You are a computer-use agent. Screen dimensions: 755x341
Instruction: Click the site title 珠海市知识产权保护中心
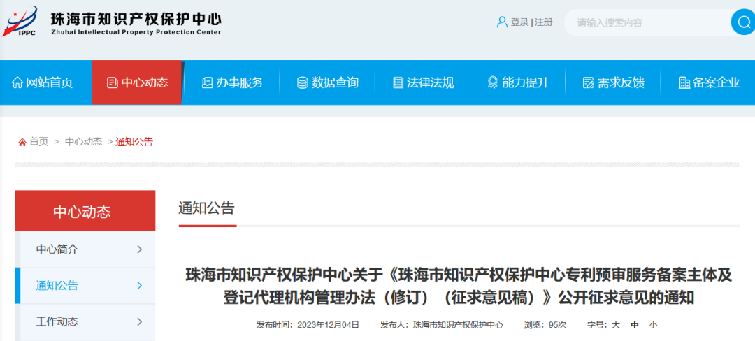136,20
